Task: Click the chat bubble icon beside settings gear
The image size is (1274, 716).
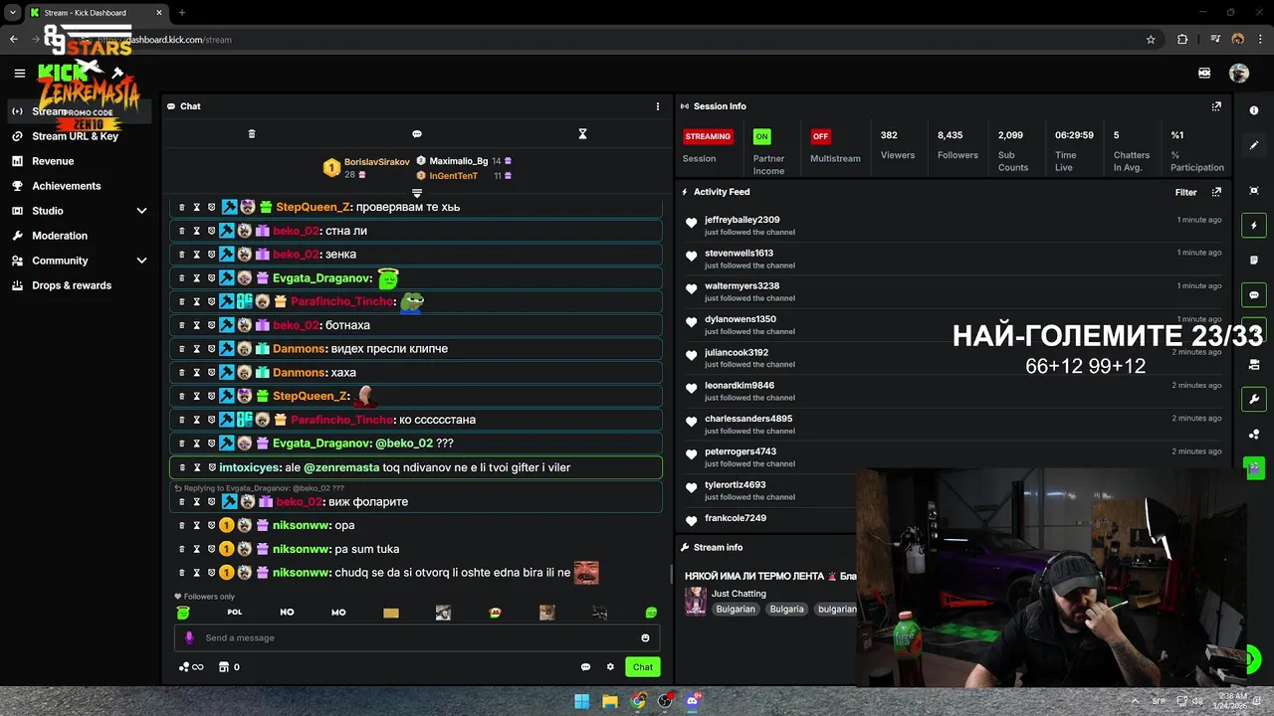Action: tap(585, 667)
